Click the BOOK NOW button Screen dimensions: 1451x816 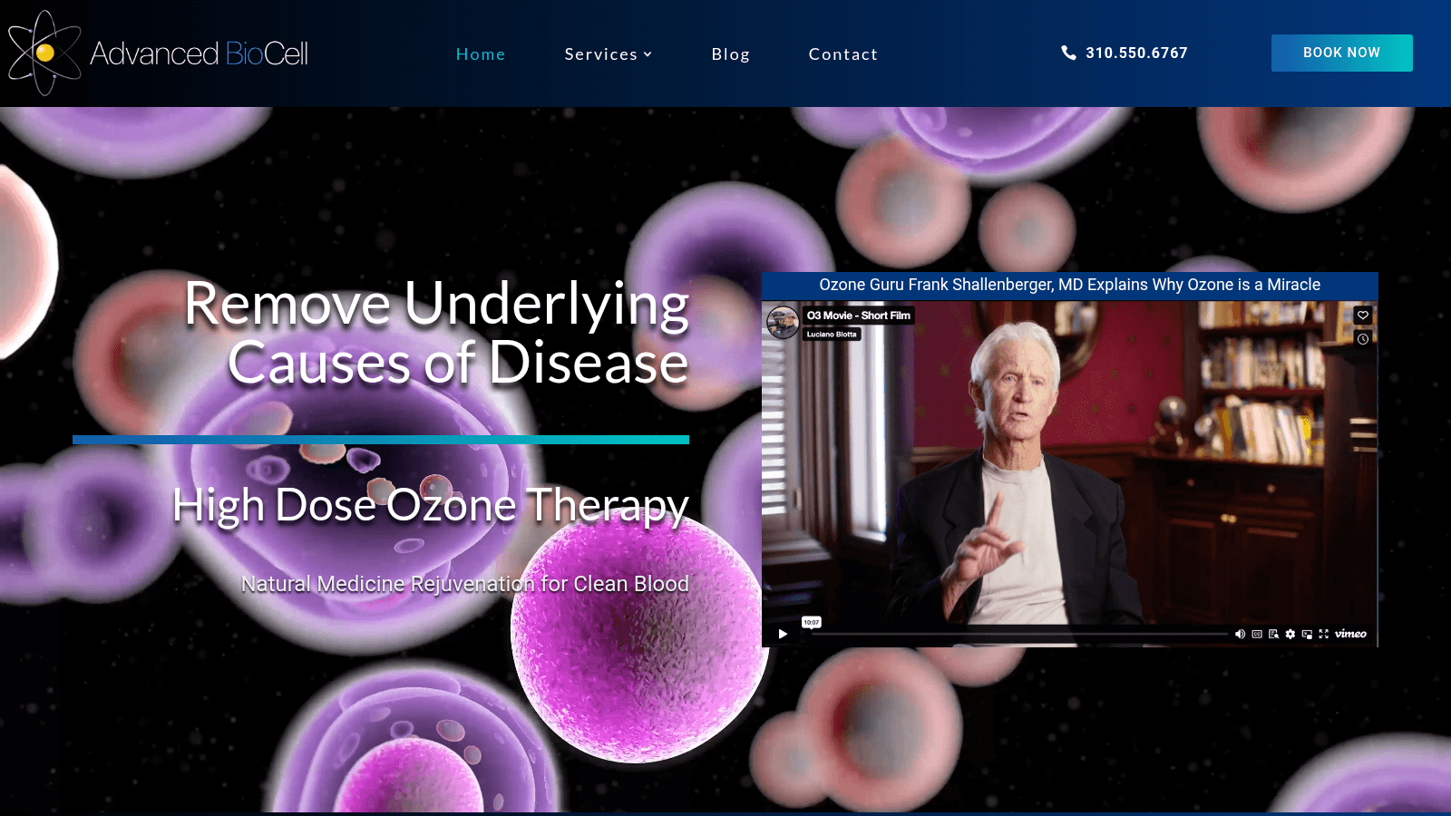1341,53
